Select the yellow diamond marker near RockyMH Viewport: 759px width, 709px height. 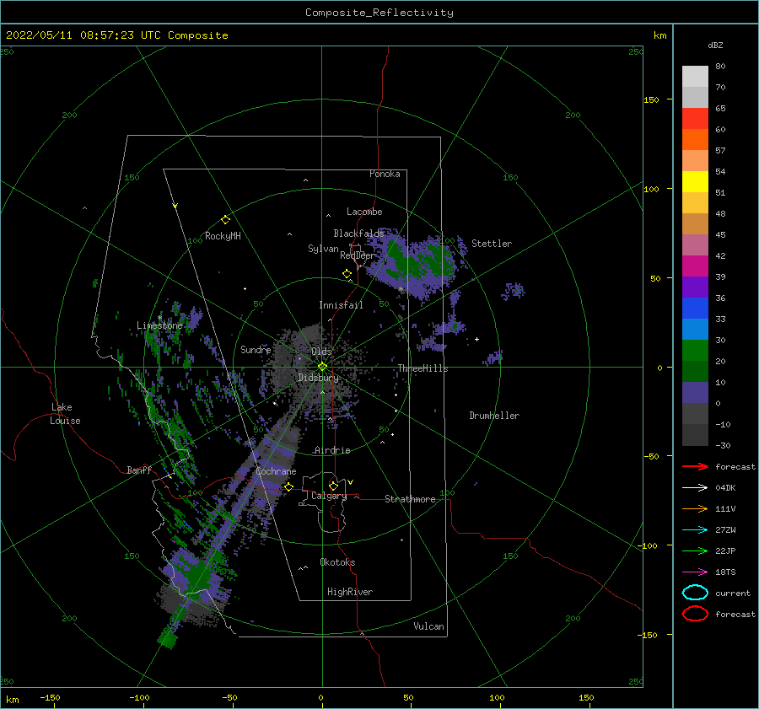225,220
